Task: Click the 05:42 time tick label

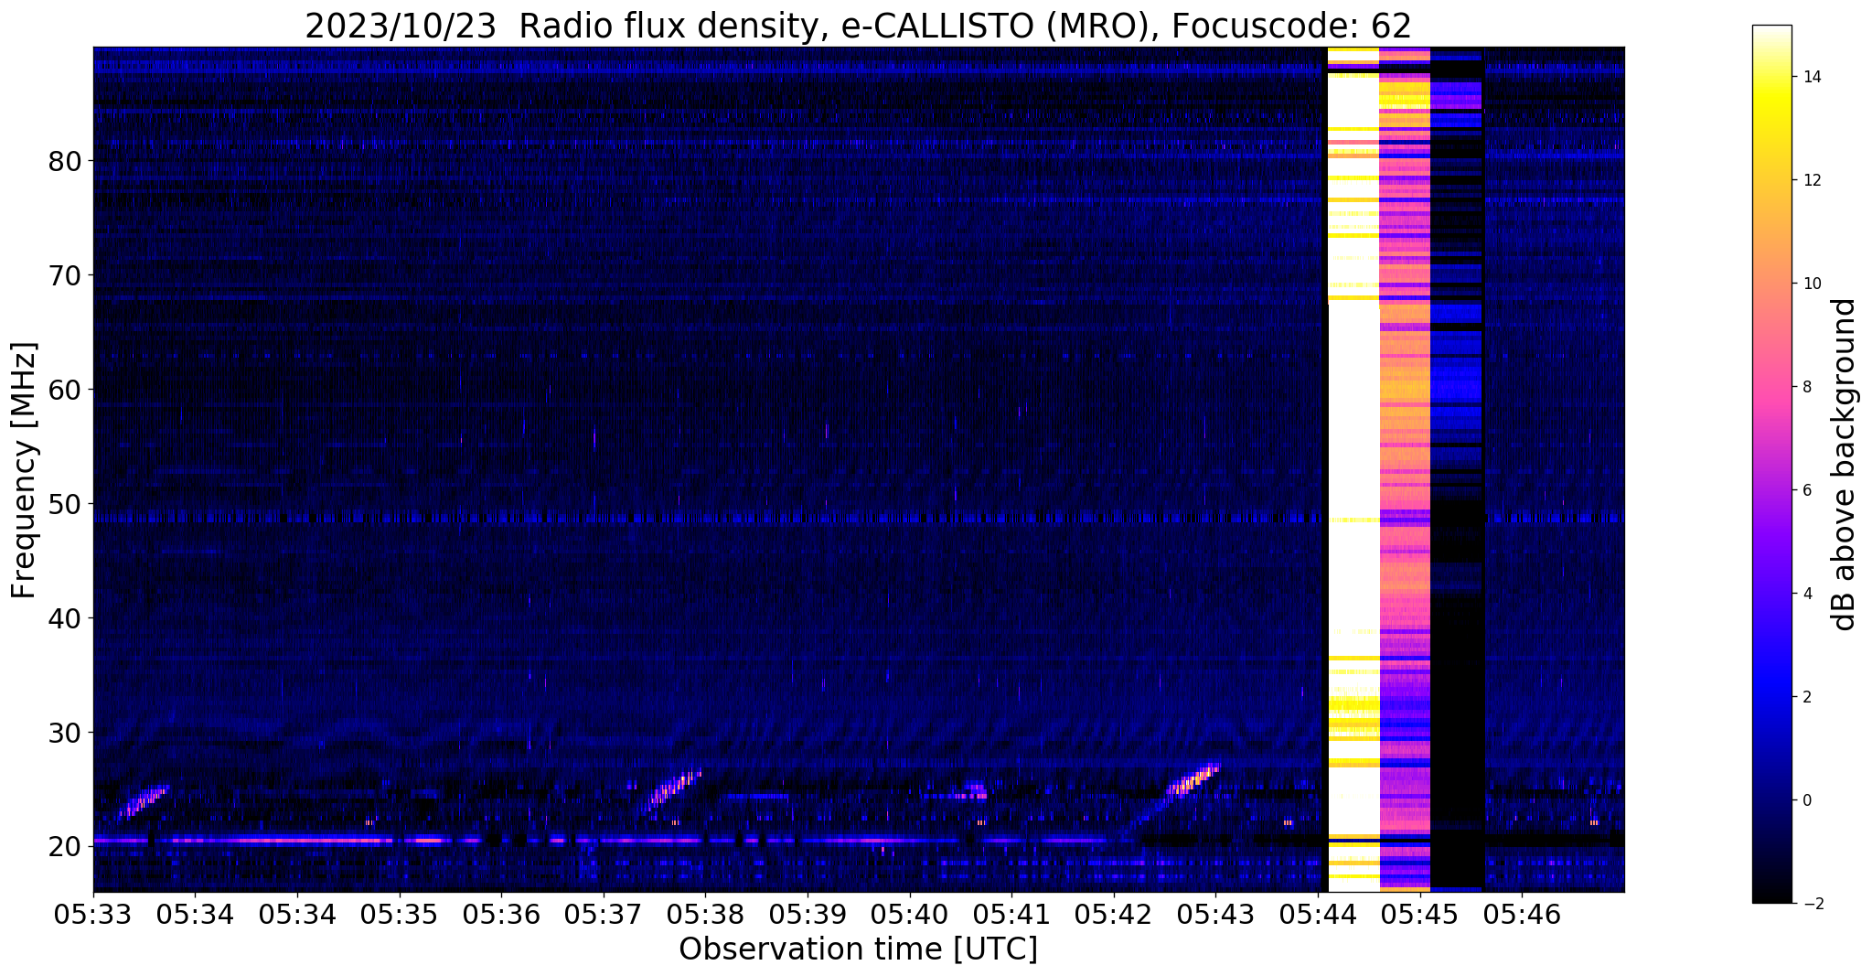Action: click(1114, 915)
